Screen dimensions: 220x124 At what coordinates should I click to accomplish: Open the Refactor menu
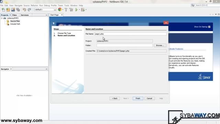[34, 6]
